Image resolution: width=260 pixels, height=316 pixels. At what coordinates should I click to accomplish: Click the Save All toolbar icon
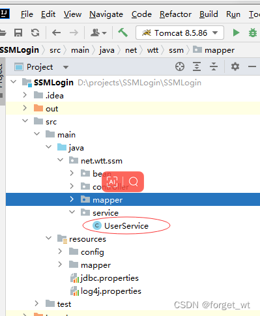(18, 33)
